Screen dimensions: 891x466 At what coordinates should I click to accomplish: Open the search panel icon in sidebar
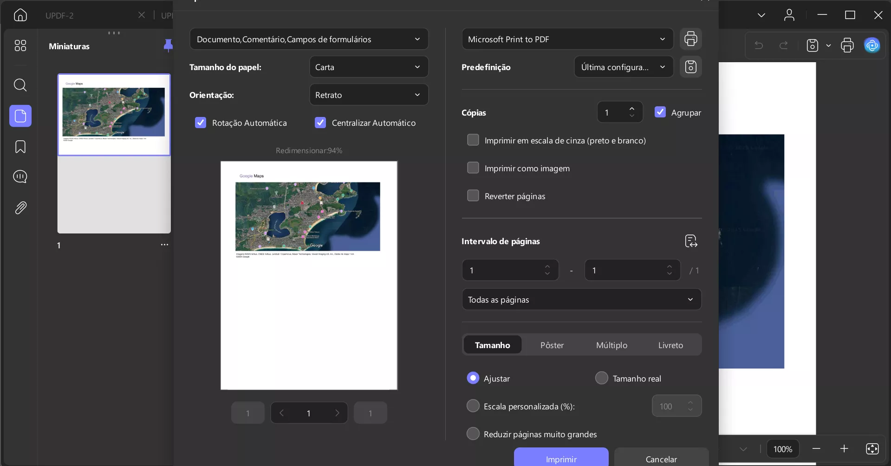pyautogui.click(x=20, y=85)
